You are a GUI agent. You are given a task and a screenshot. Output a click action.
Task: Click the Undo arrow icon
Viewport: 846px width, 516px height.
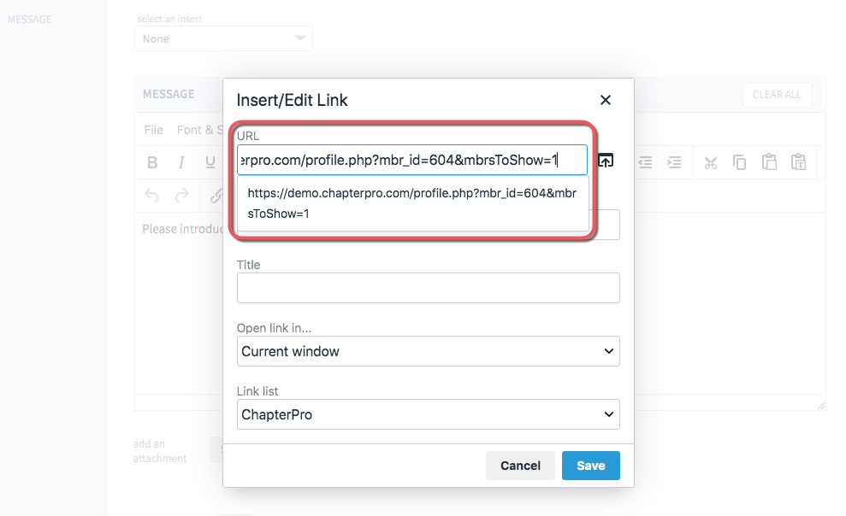click(x=151, y=195)
